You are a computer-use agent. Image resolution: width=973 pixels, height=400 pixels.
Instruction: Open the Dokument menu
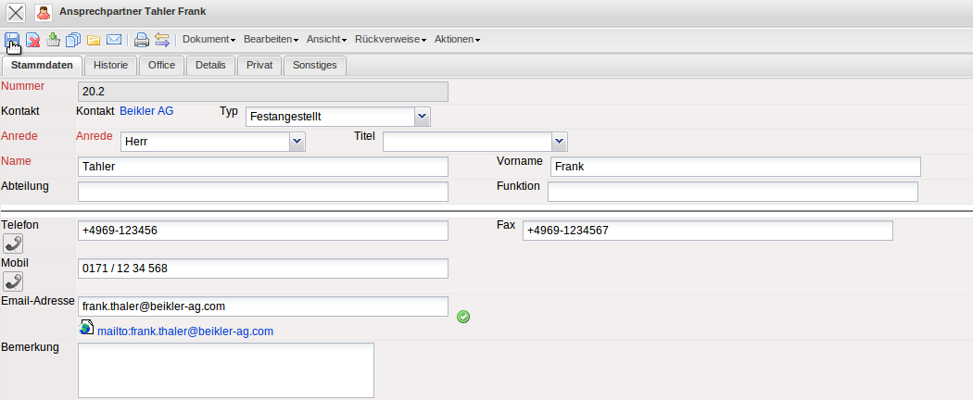tap(208, 40)
